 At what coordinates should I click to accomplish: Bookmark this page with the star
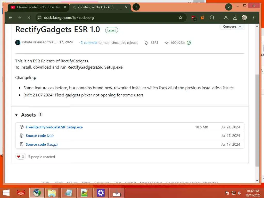click(x=180, y=18)
